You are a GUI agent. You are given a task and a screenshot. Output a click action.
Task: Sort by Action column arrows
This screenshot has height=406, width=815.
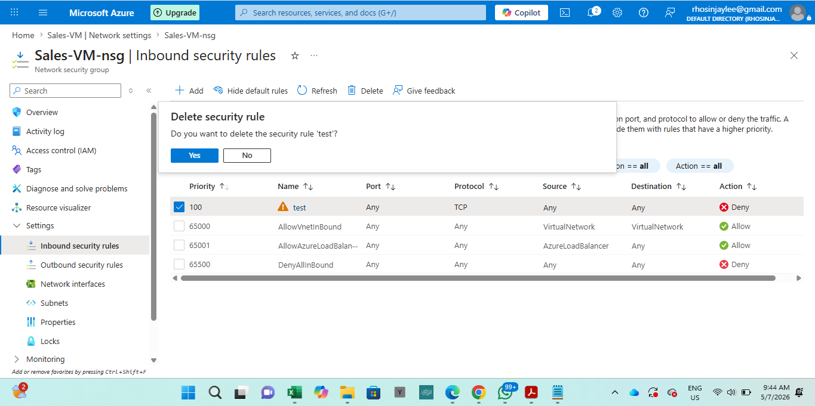[752, 187]
